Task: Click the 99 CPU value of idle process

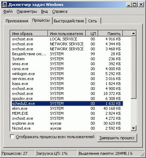Action: 93,54
